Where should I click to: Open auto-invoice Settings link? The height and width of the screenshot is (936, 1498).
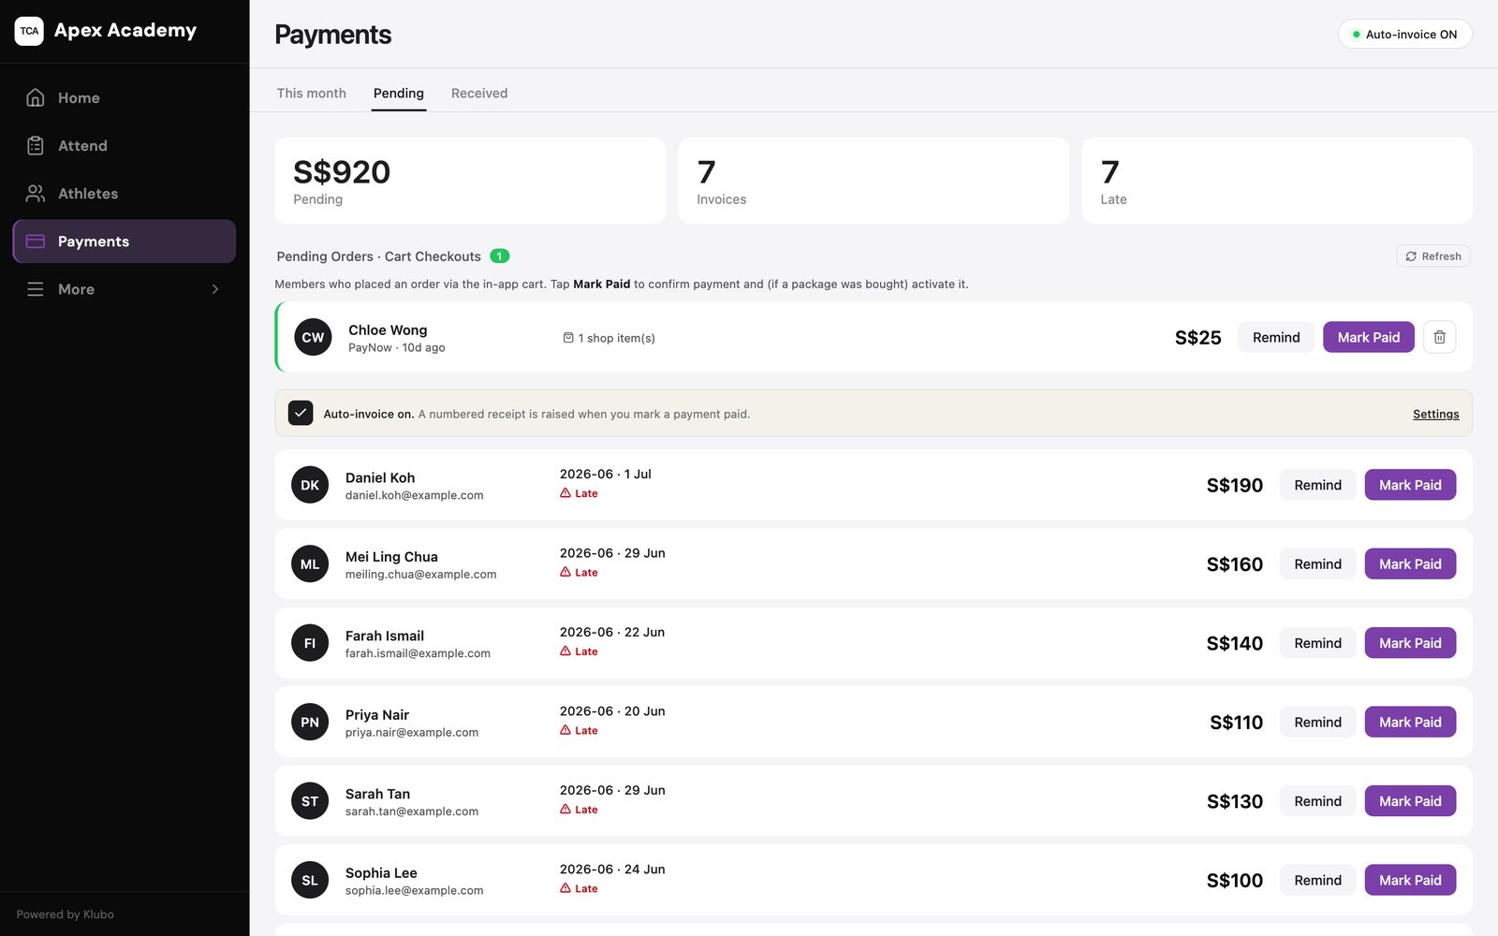click(1435, 414)
